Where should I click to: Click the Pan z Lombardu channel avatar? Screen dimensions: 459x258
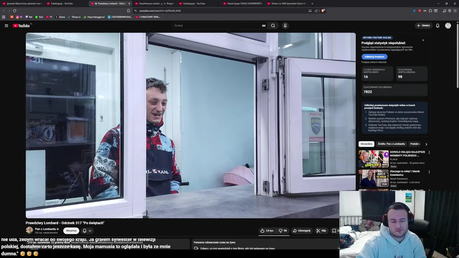tap(29, 230)
